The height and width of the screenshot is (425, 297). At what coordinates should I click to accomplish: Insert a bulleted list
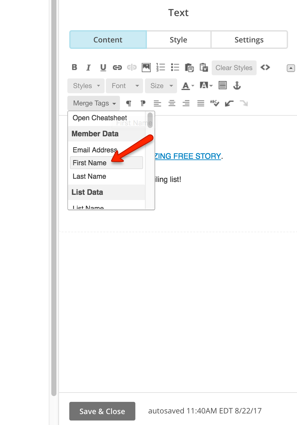[x=175, y=67]
